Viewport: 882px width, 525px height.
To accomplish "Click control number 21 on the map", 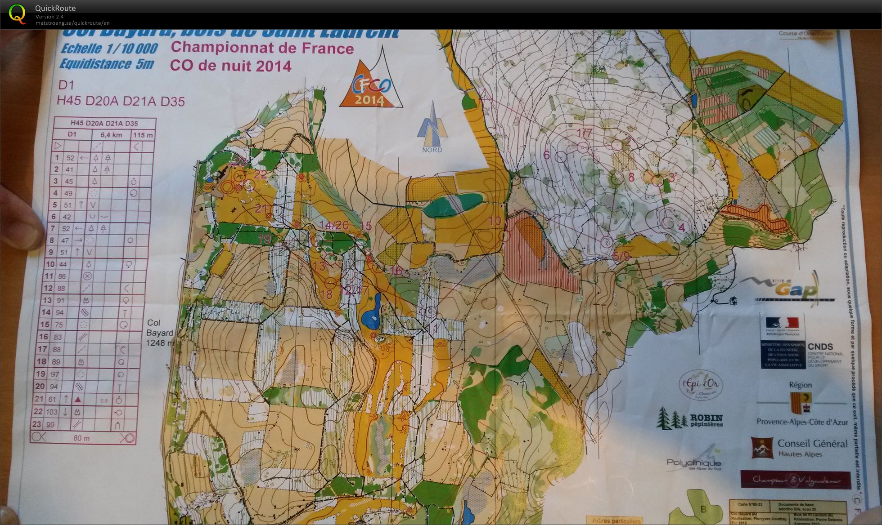I will click(x=261, y=208).
